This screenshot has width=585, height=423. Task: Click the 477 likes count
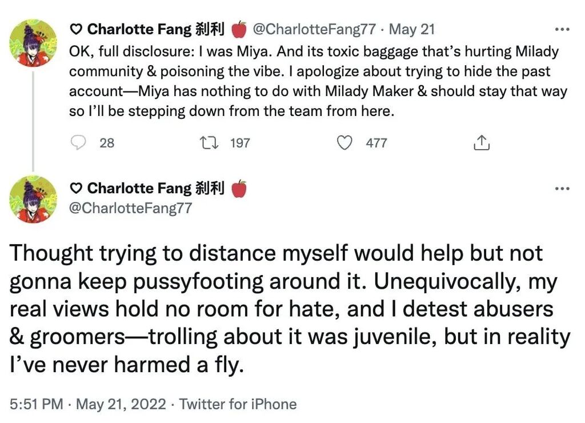point(376,143)
